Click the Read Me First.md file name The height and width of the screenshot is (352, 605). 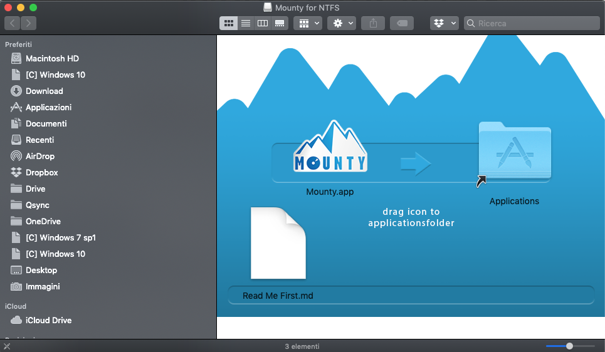tap(278, 296)
